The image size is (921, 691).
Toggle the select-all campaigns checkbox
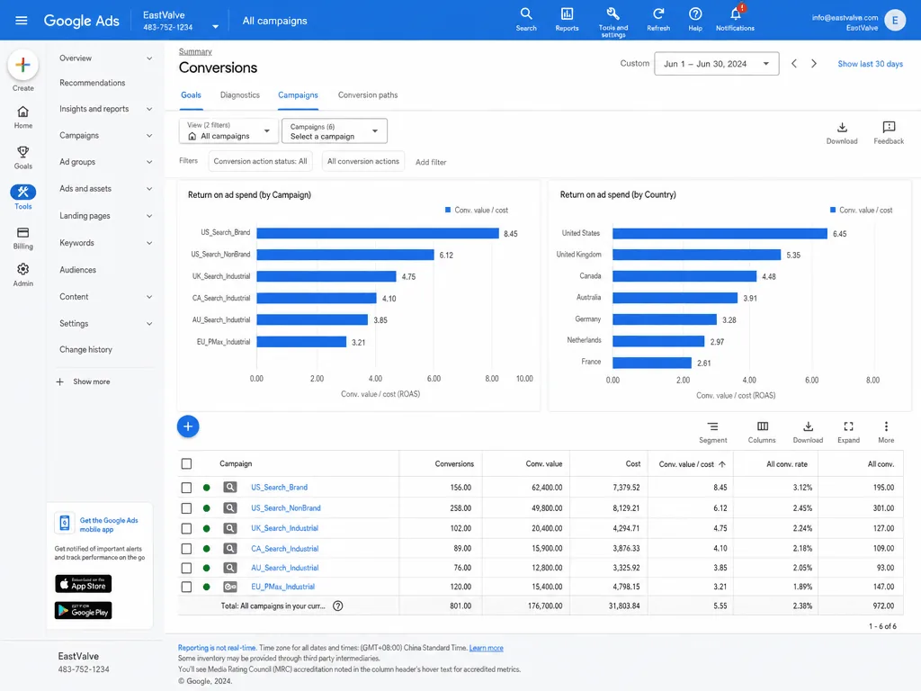186,463
